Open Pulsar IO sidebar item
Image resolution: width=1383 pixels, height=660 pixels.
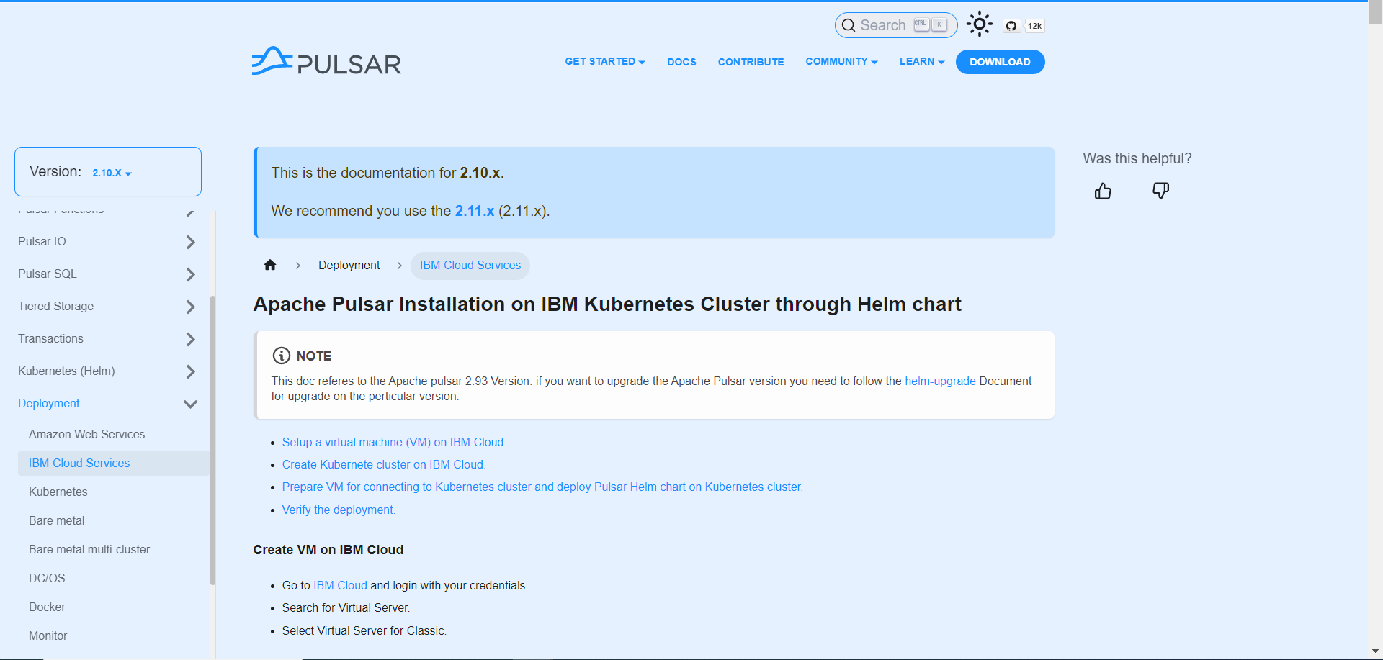(x=42, y=241)
